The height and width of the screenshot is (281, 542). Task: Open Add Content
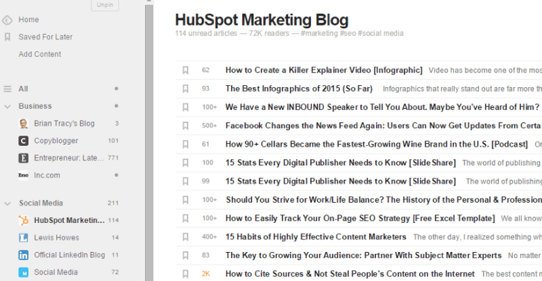point(40,54)
